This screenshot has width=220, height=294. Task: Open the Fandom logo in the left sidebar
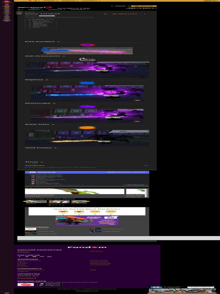coord(7,1)
